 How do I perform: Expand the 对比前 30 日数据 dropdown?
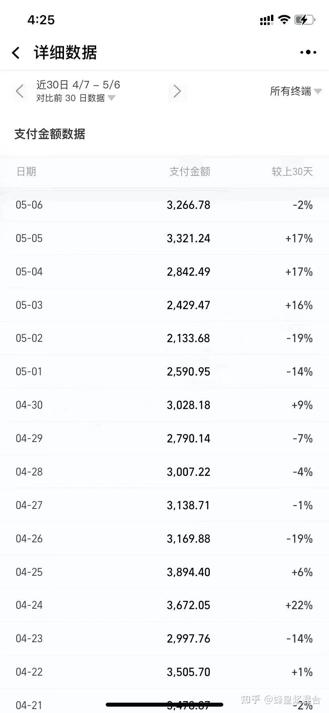[76, 98]
